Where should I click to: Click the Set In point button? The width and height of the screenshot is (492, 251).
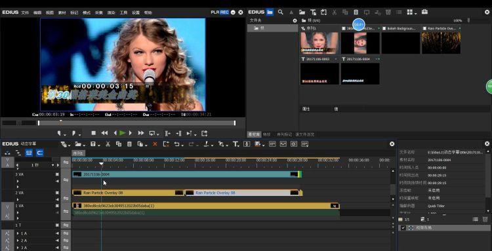[58, 134]
